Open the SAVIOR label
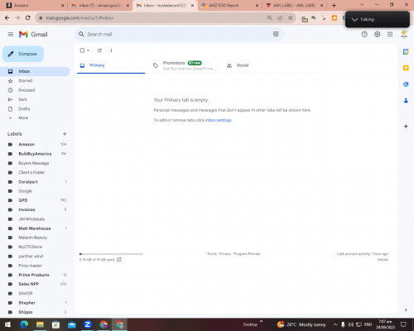This screenshot has width=414, height=331. point(26,294)
